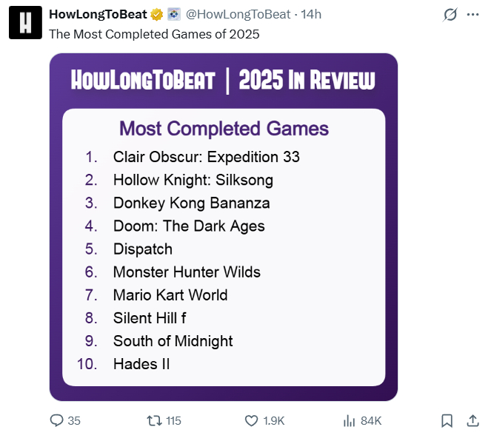Open the 2025 In Review image
The image size is (494, 438).
[x=224, y=227]
